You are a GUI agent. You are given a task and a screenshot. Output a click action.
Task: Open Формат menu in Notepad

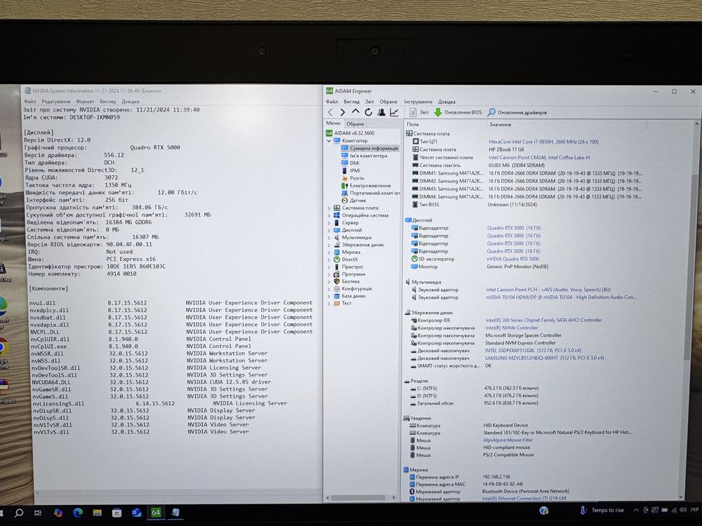click(x=85, y=102)
